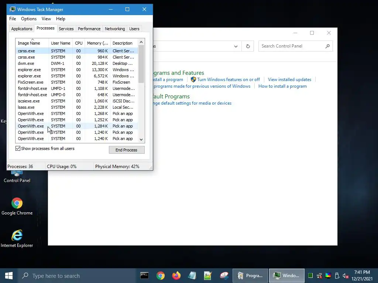Select the lsass.exe process row
Screen dimensions: 378x283
[77, 107]
